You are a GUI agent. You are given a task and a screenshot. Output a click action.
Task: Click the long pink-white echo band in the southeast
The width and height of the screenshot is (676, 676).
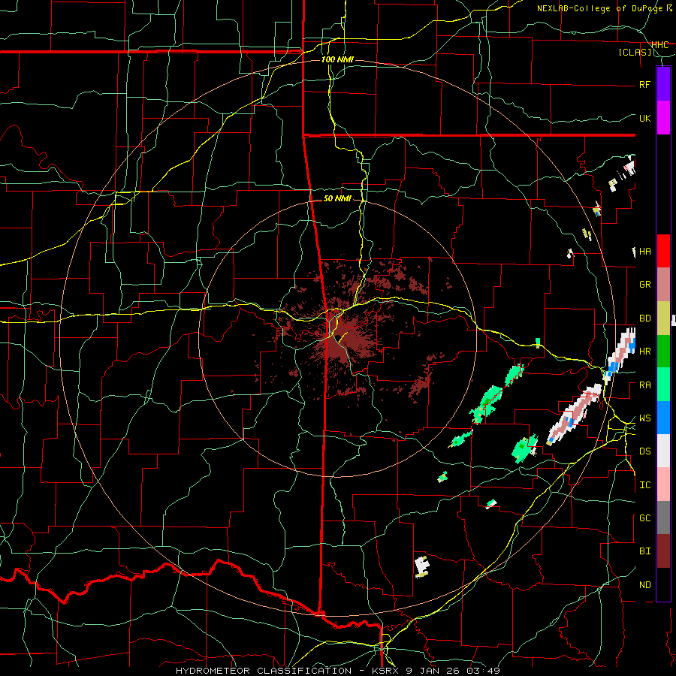[575, 415]
